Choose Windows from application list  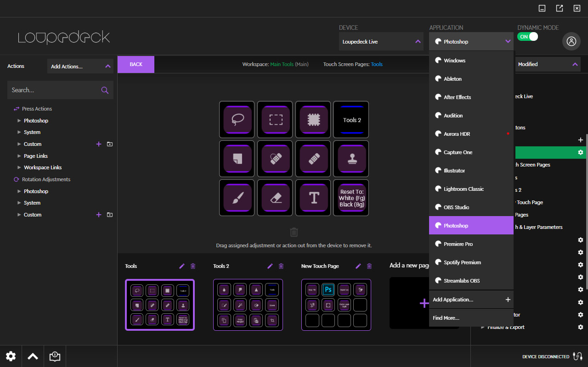471,61
